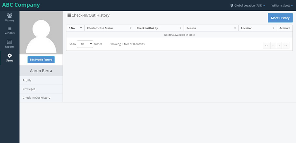This screenshot has height=143, width=296.
Task: Sort by Reason column arrows
Action: (235, 28)
